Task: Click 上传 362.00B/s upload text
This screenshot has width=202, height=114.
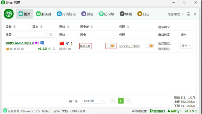Action: (x=184, y=102)
